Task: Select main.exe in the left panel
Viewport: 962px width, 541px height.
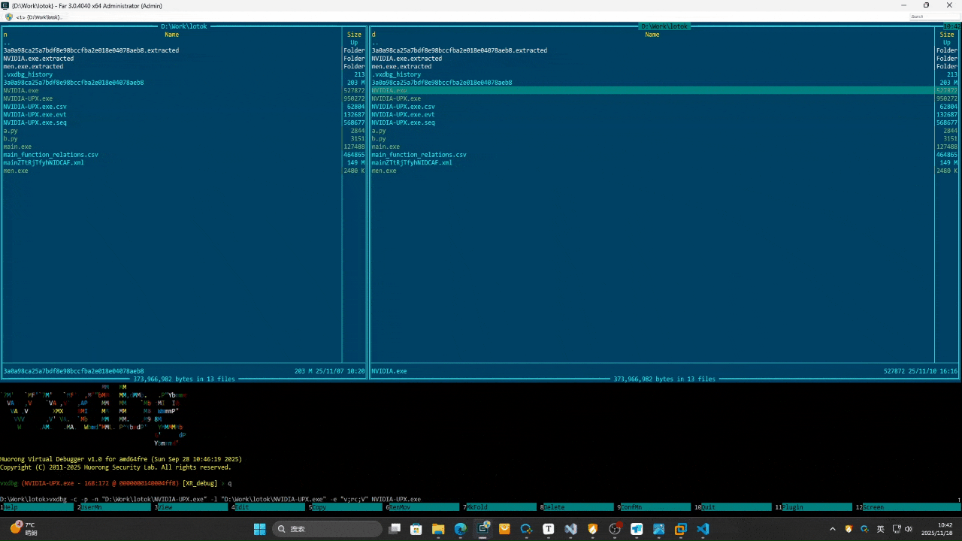Action: [x=17, y=147]
